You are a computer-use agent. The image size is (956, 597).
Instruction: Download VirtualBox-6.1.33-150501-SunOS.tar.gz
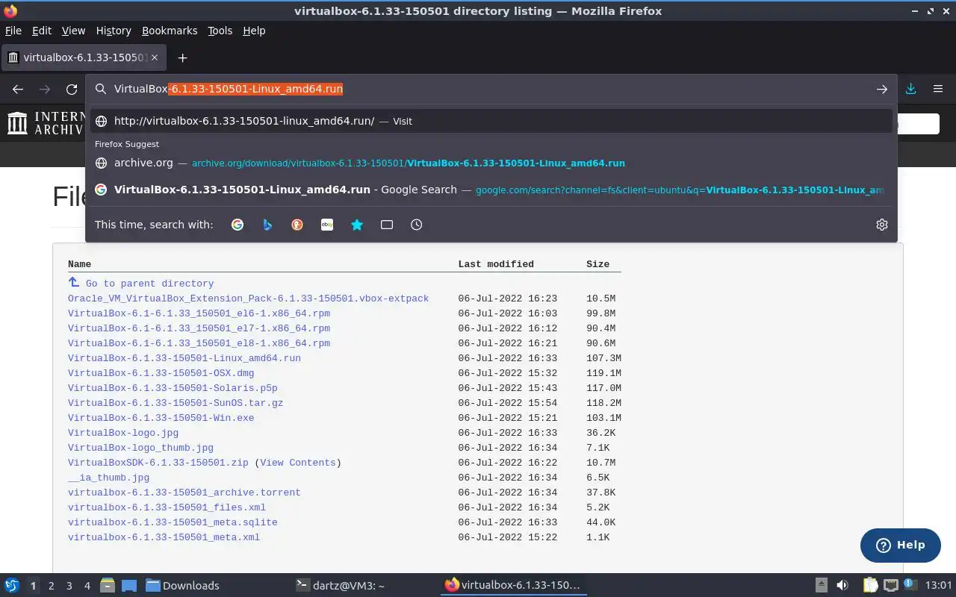click(x=176, y=403)
